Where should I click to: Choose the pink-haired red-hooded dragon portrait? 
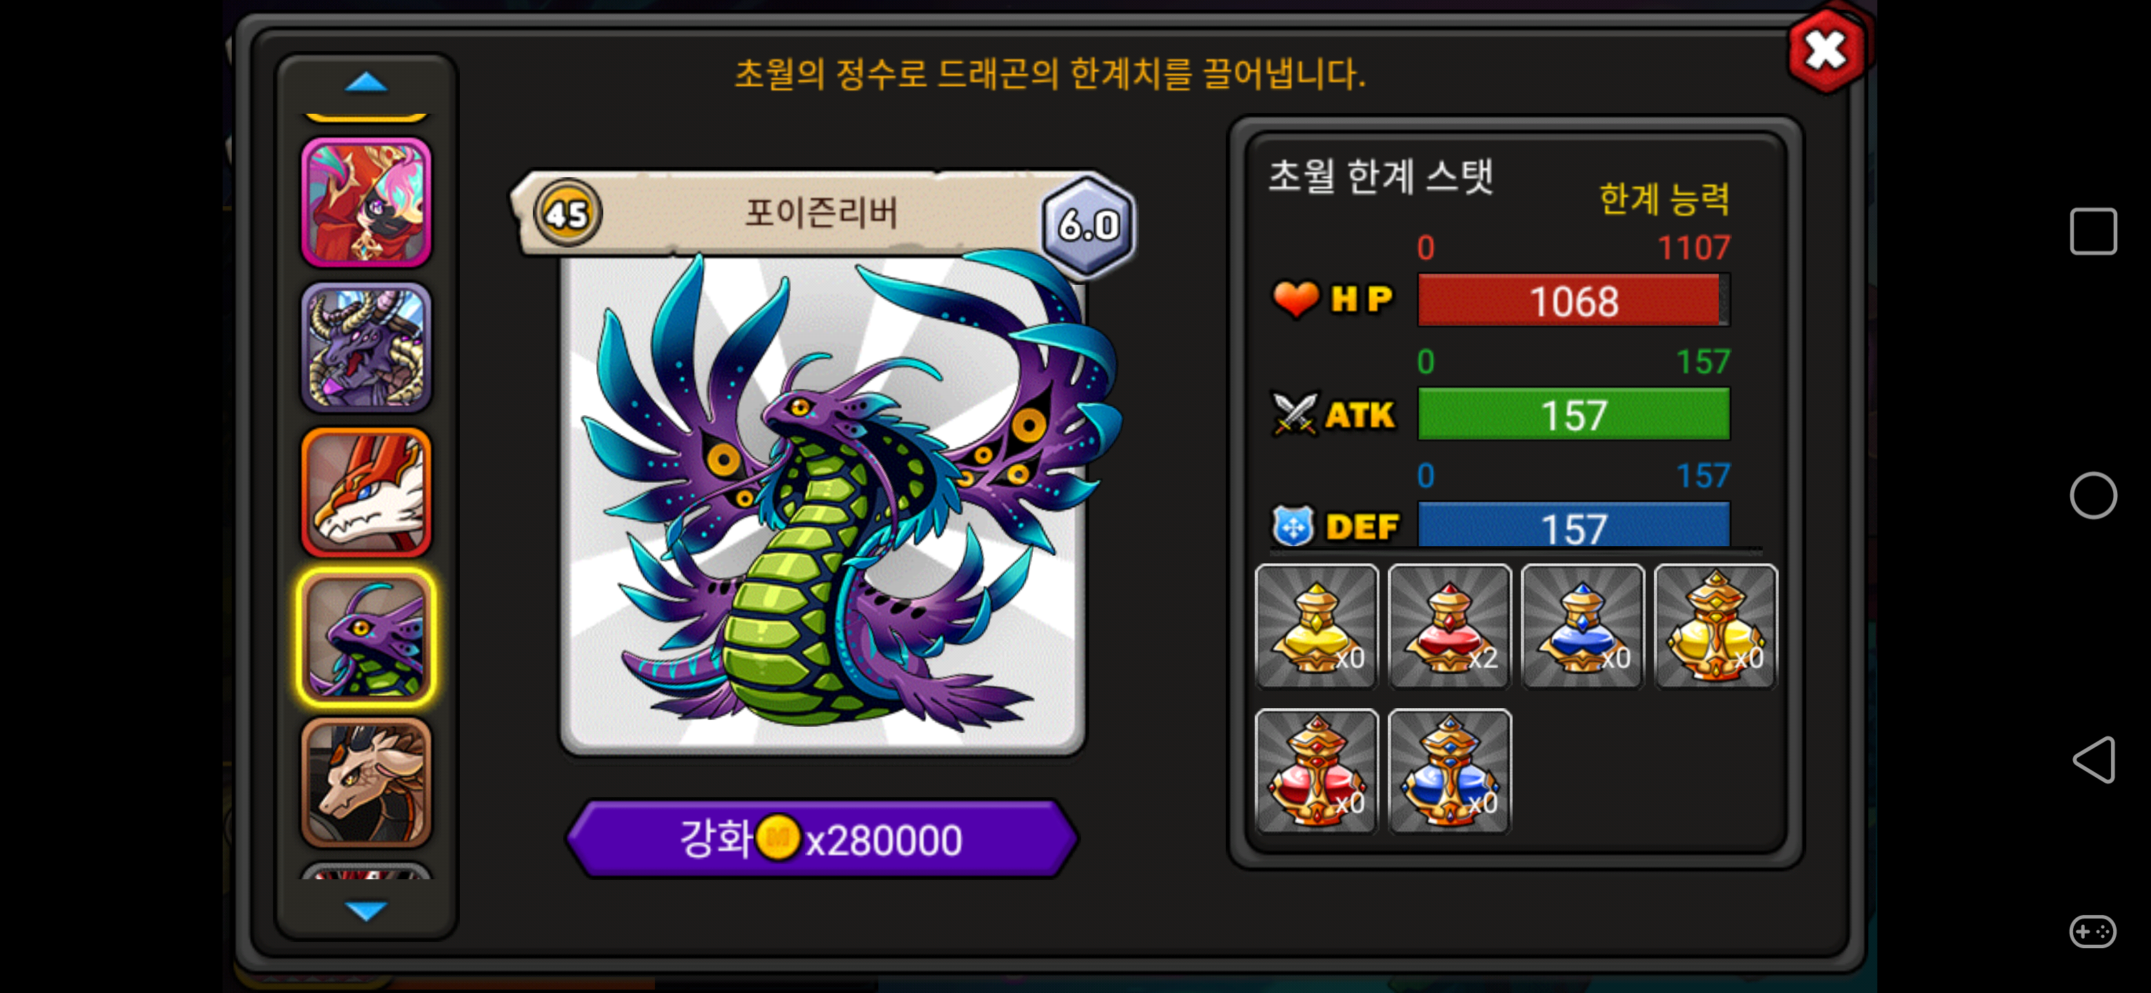(x=367, y=203)
